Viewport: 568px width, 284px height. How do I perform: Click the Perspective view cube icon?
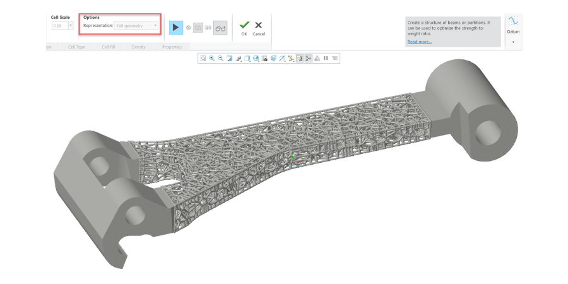274,58
